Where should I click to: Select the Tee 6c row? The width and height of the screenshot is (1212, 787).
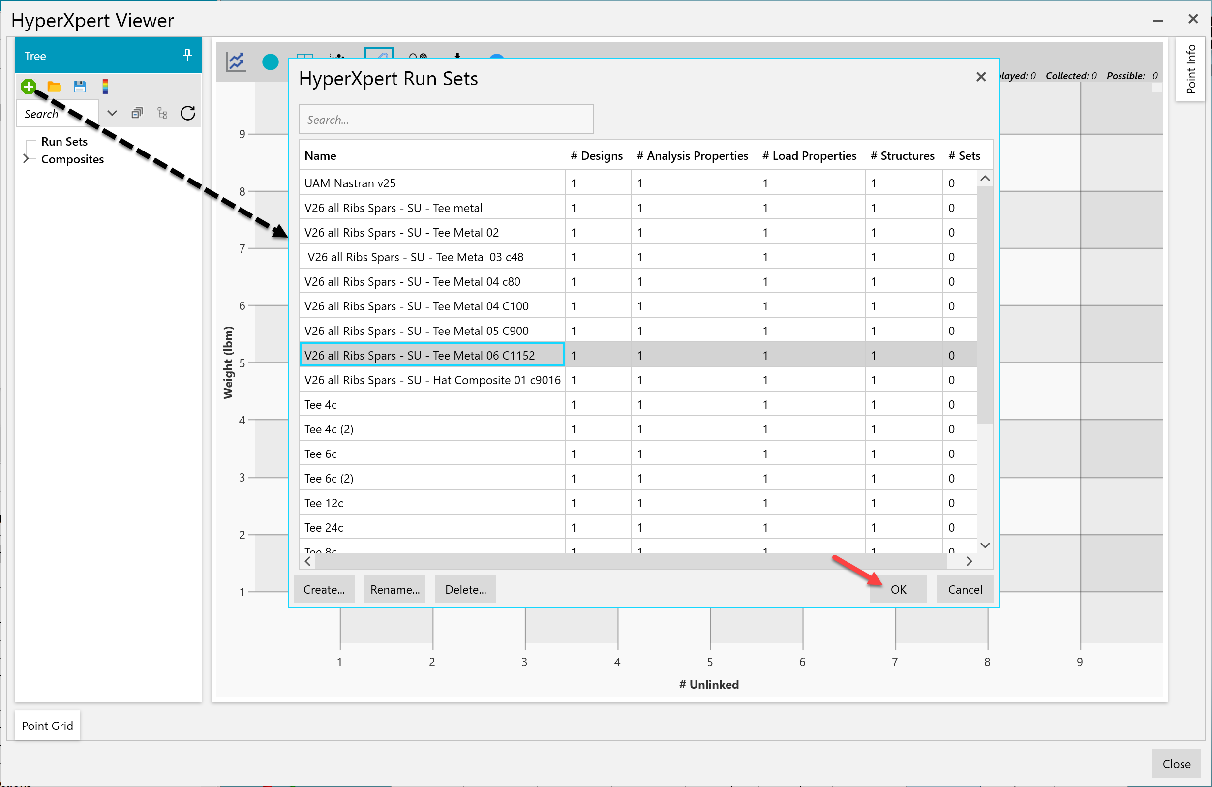coord(638,454)
